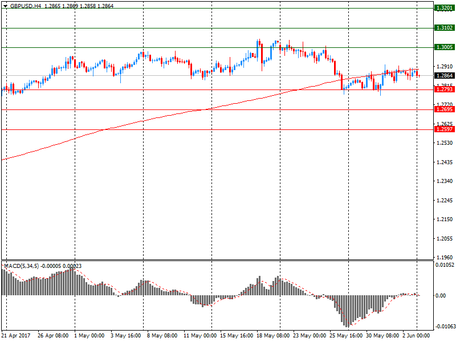This screenshot has width=456, height=342.
Task: Select the 8 May 08:00 time label
Action: coord(162,336)
